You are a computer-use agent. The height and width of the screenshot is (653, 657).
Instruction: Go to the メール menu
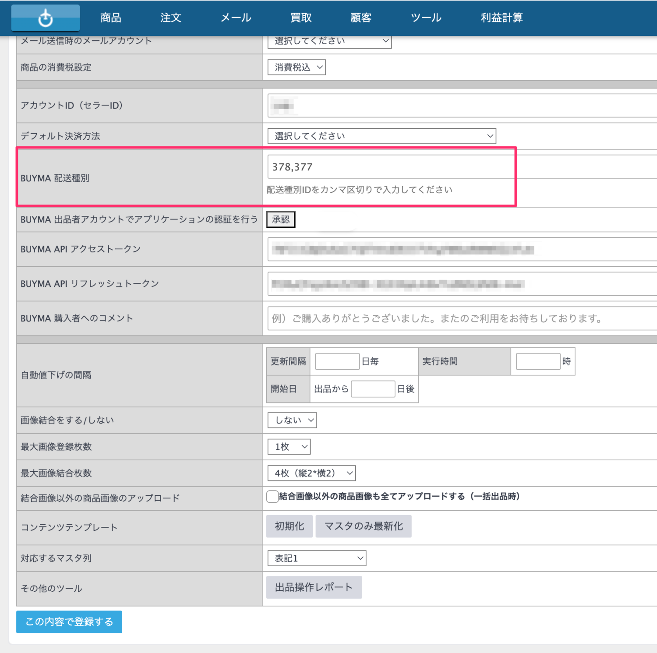click(x=236, y=18)
